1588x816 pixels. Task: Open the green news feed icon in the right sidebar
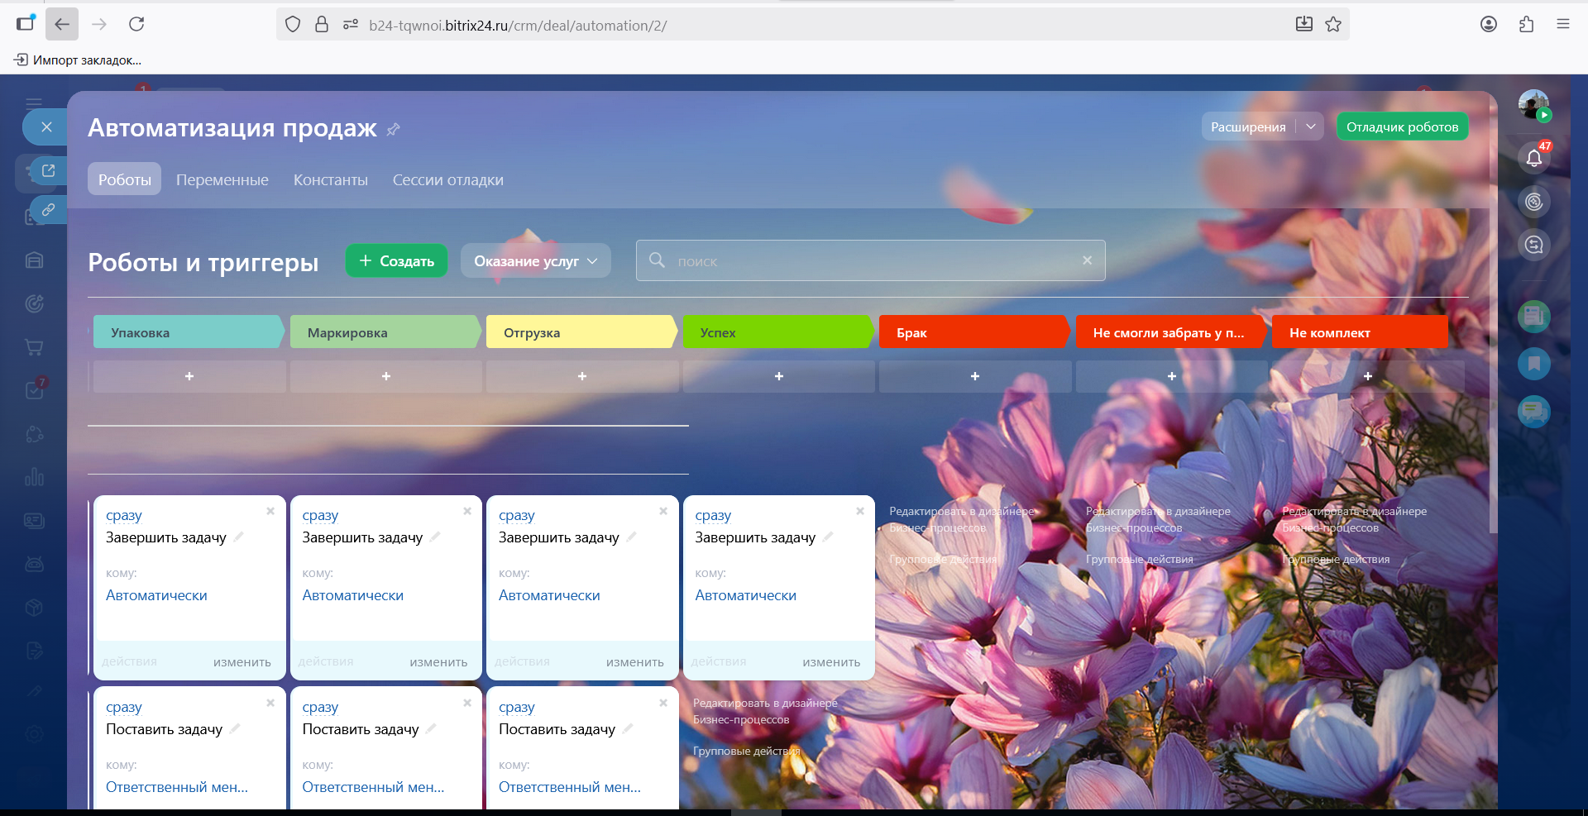1534,316
